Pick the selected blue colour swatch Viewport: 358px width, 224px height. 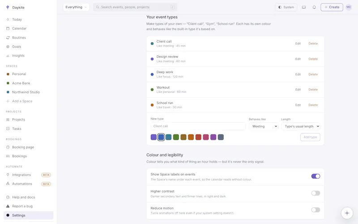pyautogui.click(x=161, y=137)
